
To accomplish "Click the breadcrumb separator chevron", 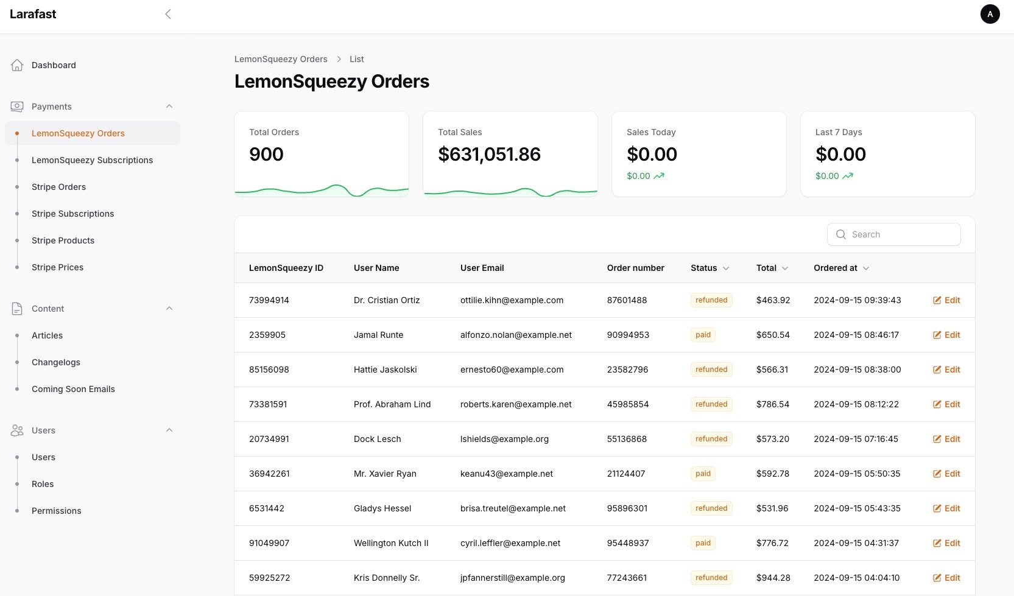I will [339, 59].
